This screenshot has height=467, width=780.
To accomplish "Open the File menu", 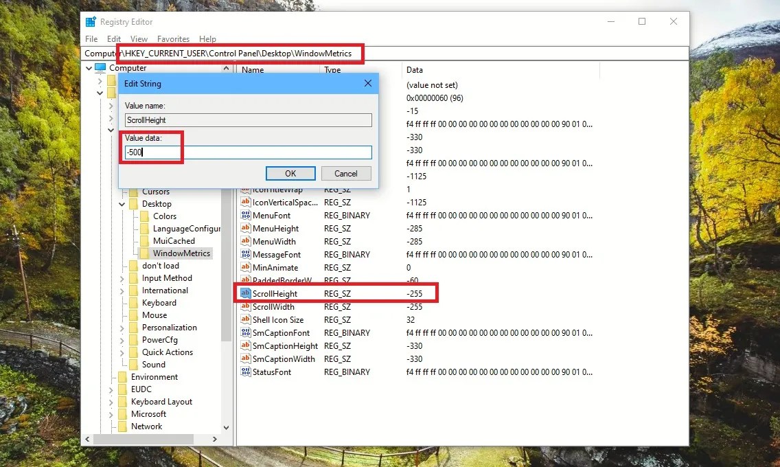I will [x=91, y=39].
